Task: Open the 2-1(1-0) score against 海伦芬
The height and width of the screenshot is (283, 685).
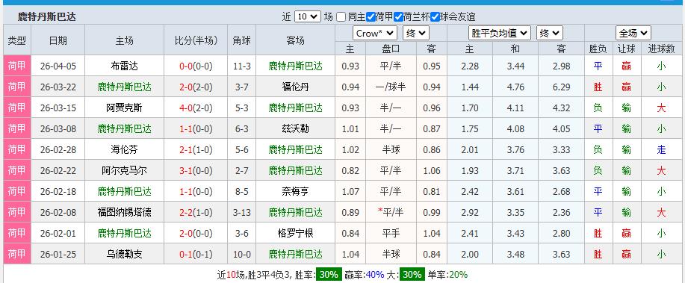Action: (x=196, y=150)
